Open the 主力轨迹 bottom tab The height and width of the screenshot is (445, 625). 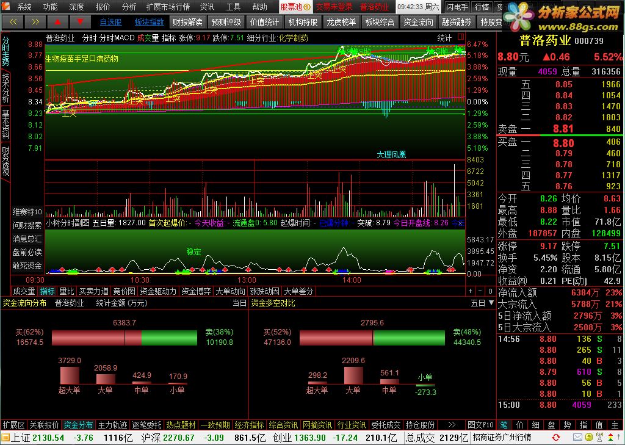[x=113, y=425]
